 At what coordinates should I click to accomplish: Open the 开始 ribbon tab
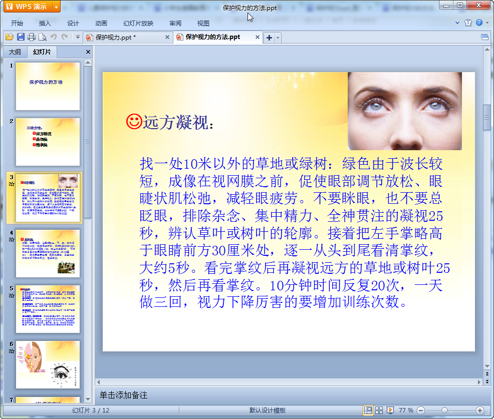click(17, 24)
